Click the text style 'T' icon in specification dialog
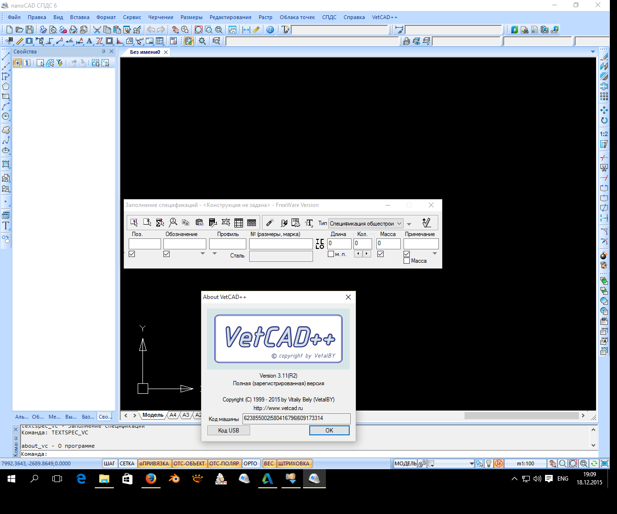The width and height of the screenshot is (617, 514). coord(309,223)
